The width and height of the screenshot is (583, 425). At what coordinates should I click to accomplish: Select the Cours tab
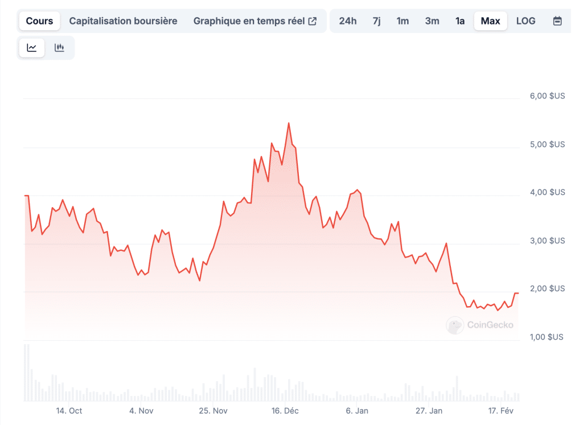39,21
